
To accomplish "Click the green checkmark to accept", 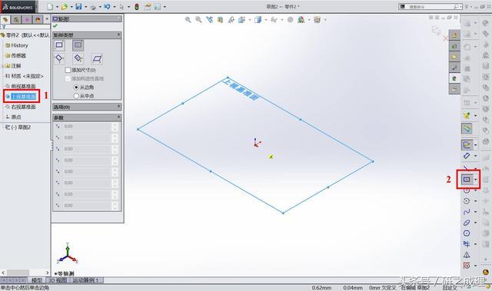I will 55,25.
